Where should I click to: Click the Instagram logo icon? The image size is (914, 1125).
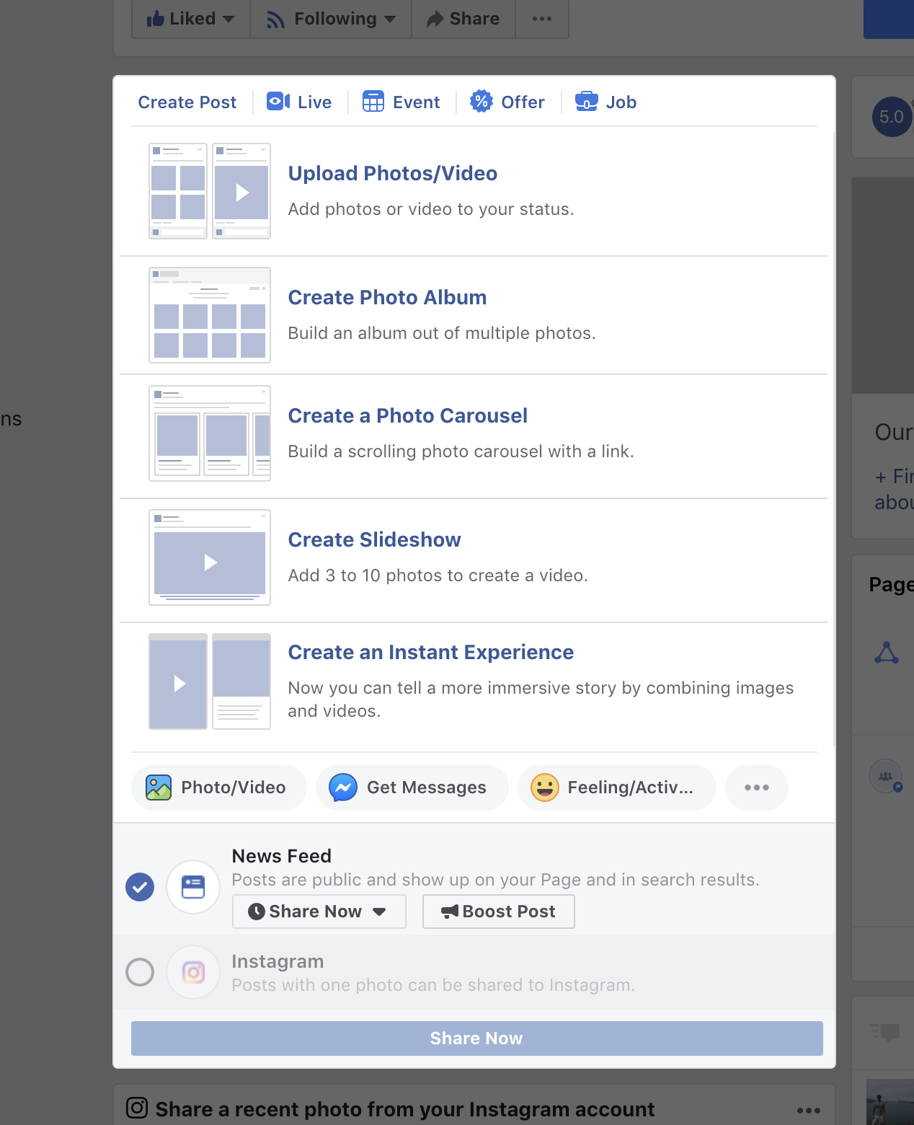coord(193,972)
